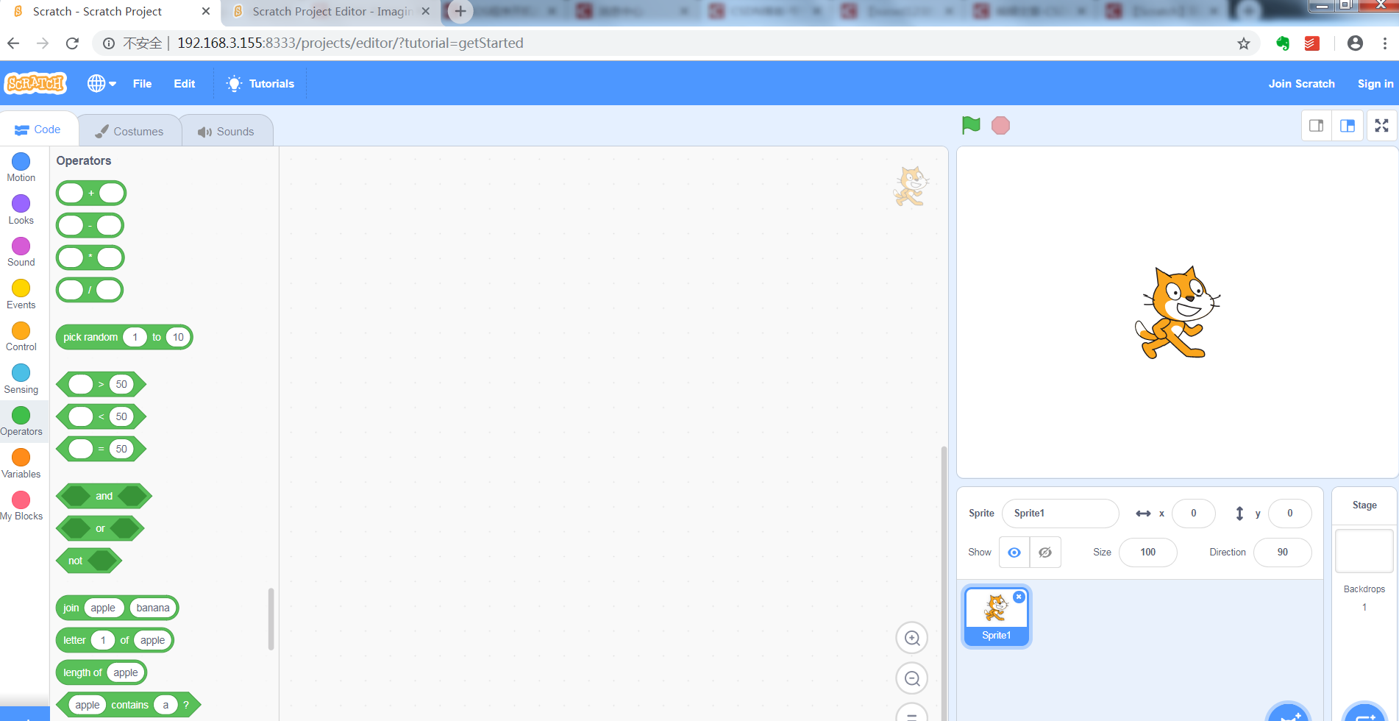1399x721 pixels.
Task: Select the Variables blocks category
Action: tap(20, 461)
